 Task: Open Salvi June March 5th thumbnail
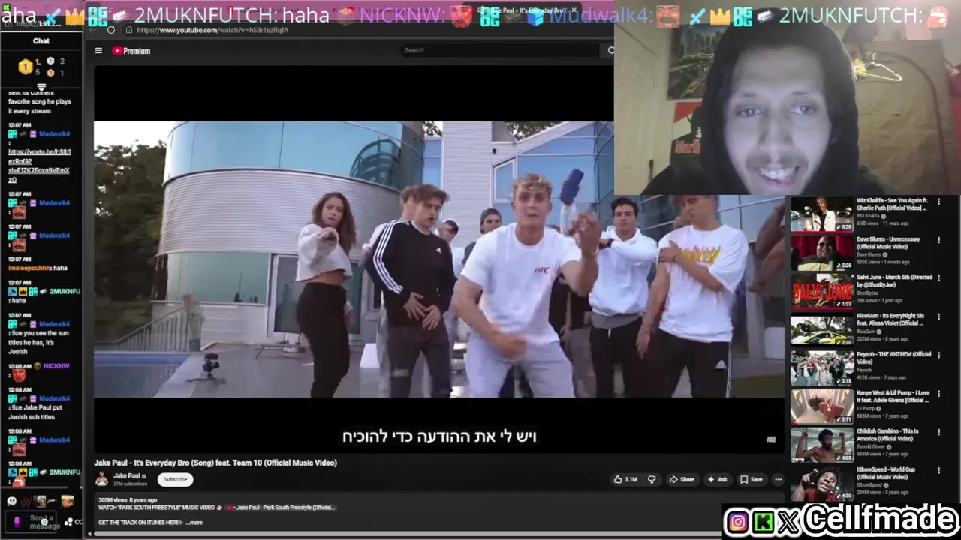point(822,291)
